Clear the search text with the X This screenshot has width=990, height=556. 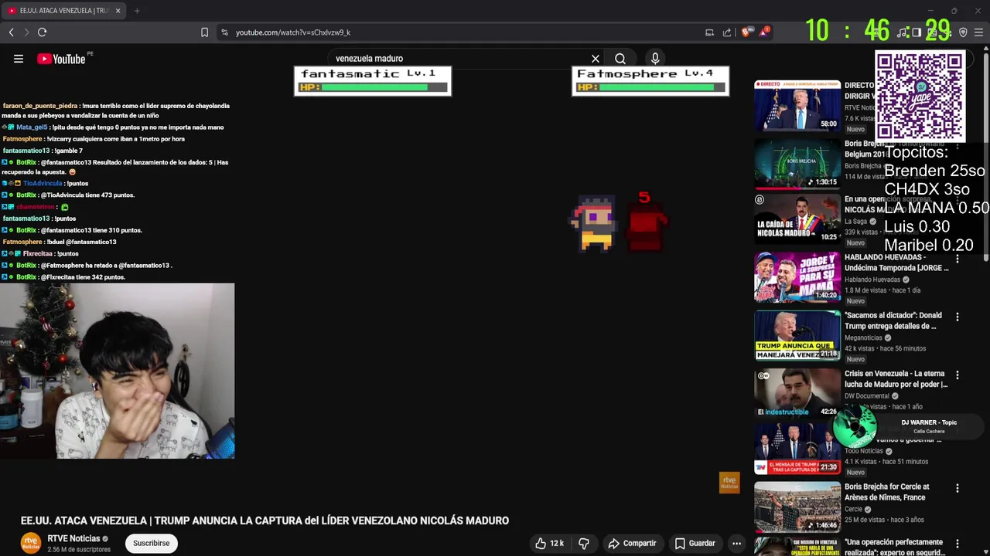(x=596, y=59)
